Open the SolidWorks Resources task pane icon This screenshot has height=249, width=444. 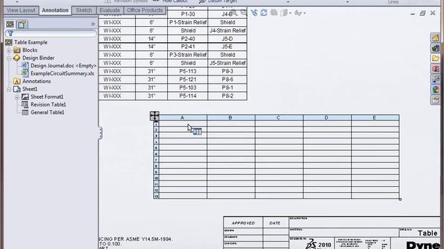pos(436,37)
